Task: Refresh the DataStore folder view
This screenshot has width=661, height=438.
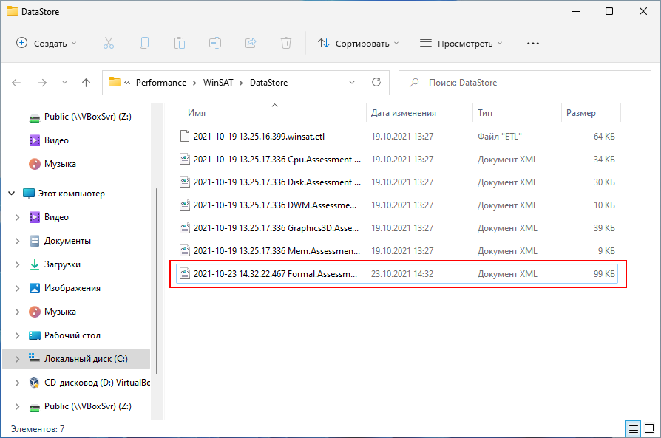Action: 376,83
